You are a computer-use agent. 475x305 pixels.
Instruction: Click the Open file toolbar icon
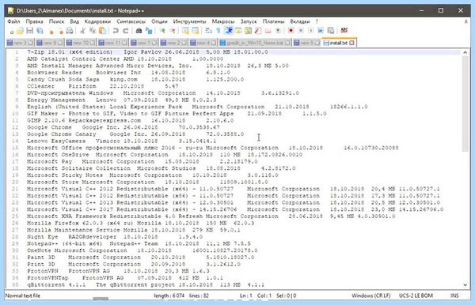(20, 31)
